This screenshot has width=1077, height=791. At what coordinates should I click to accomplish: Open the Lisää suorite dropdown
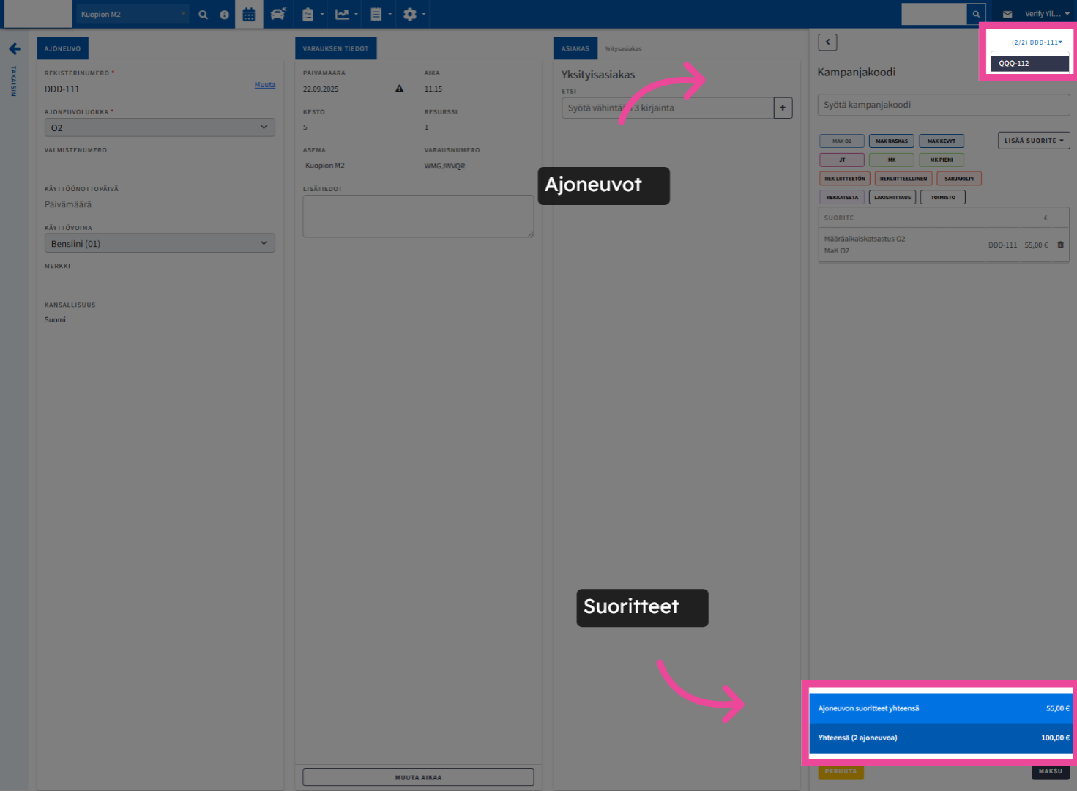coord(1034,141)
